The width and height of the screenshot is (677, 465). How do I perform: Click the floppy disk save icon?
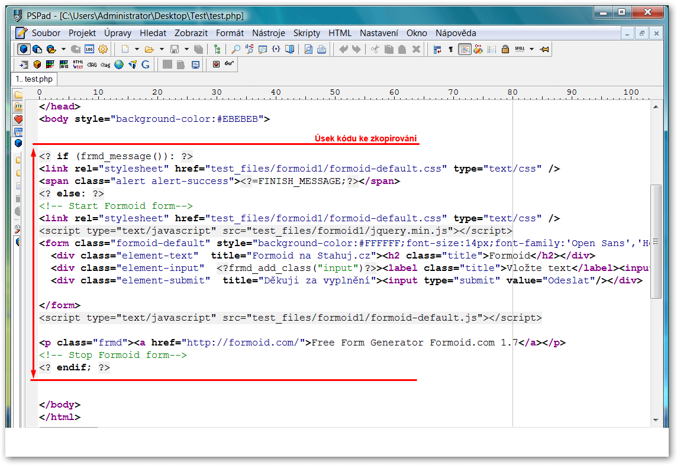175,49
